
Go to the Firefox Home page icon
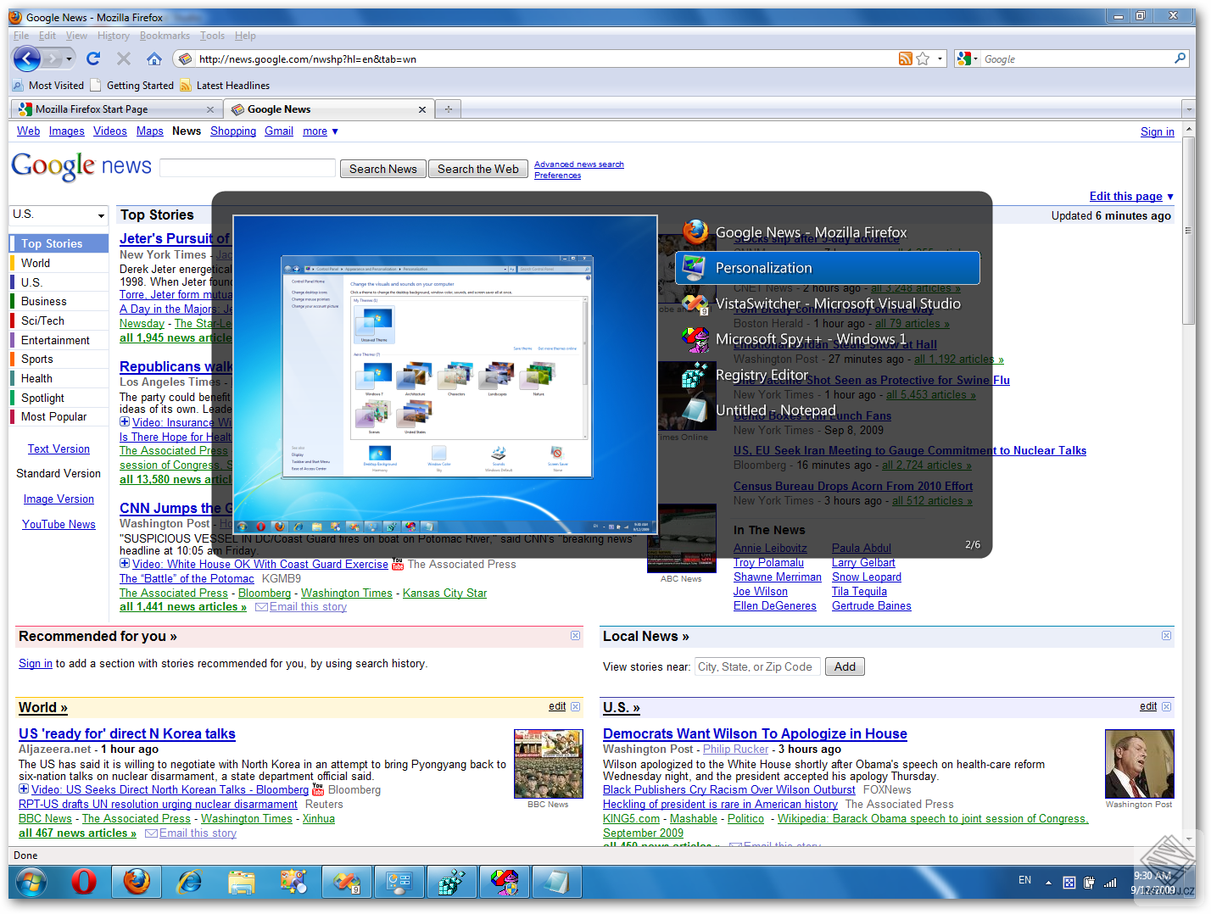154,59
